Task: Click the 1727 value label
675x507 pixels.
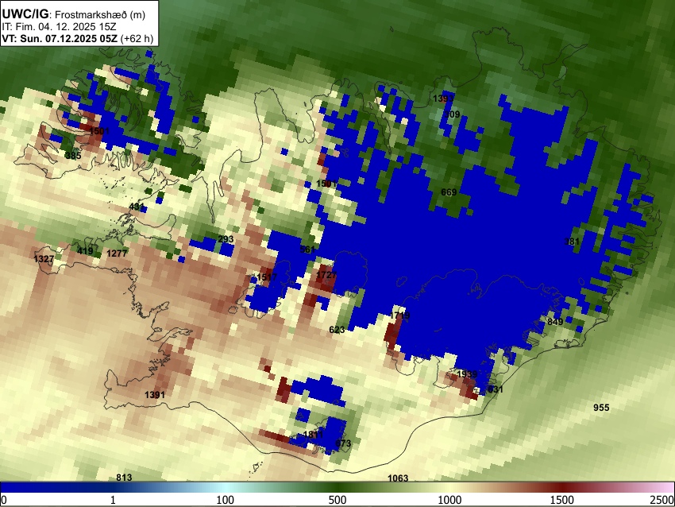Action: click(x=326, y=275)
